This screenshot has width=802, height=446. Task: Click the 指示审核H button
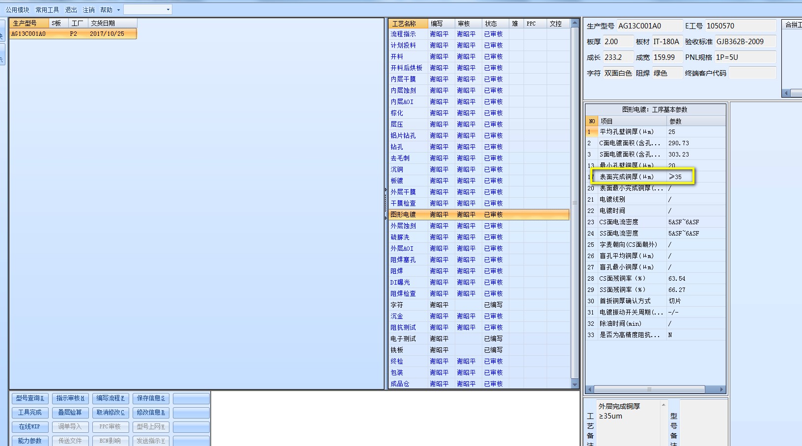point(70,398)
